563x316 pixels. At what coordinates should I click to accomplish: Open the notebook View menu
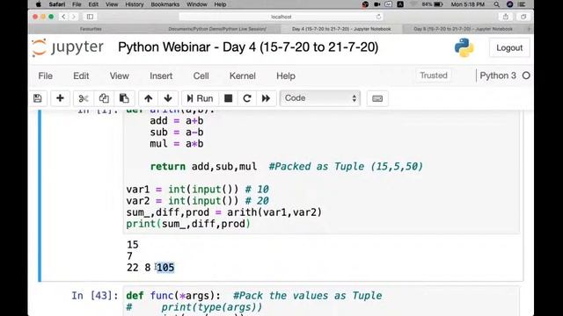(x=120, y=76)
